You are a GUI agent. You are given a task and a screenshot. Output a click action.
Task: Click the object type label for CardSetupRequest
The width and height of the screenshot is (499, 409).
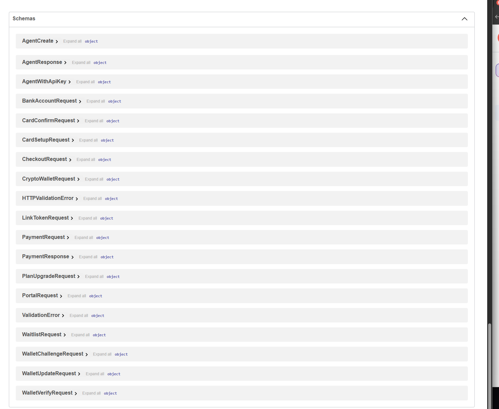tap(107, 140)
